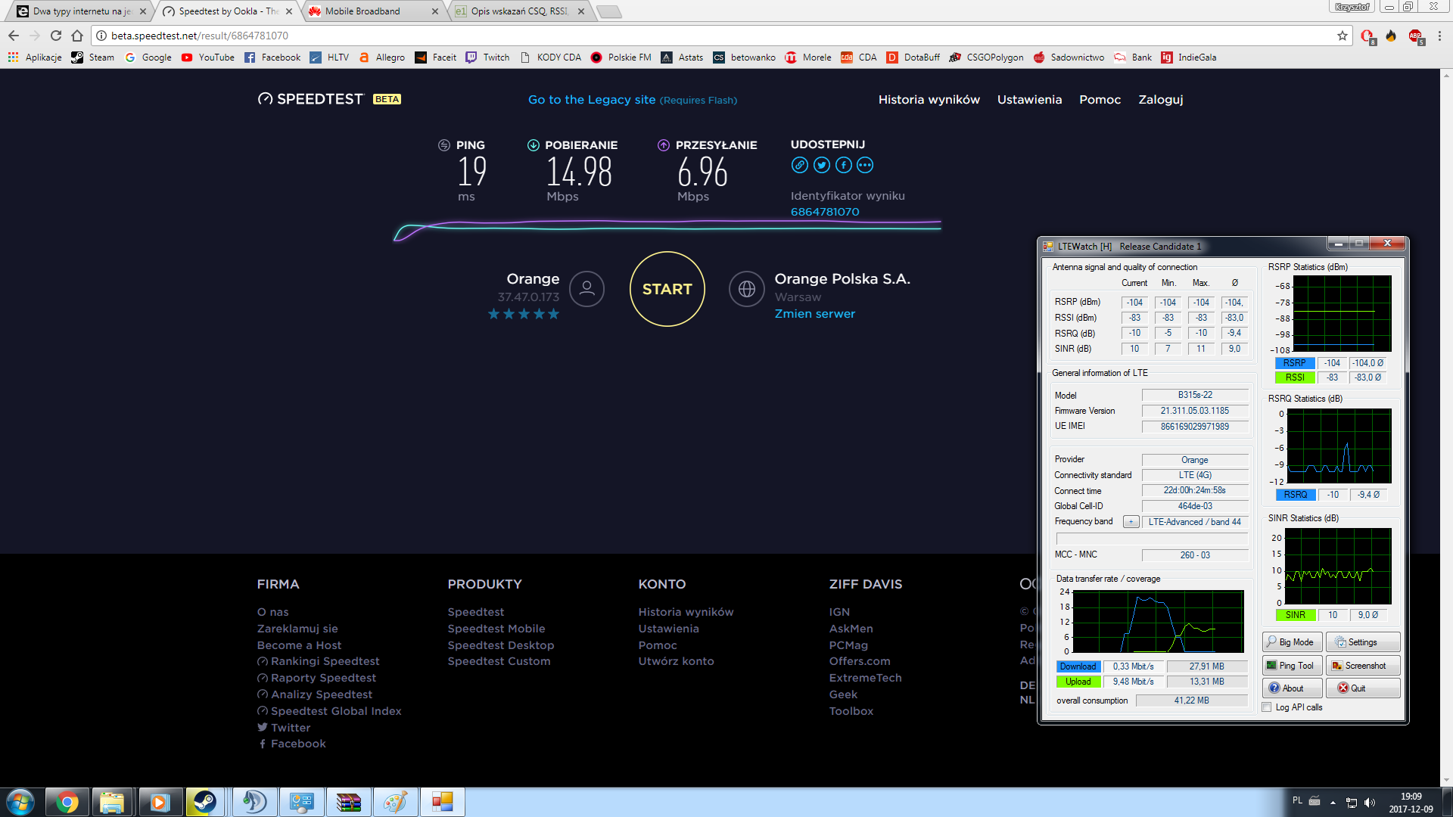Open the Paint app from the taskbar
This screenshot has height=817, width=1453.
point(395,802)
